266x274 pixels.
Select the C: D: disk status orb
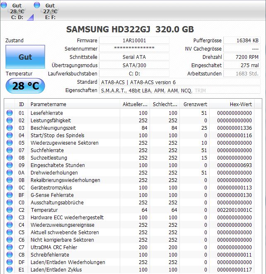pos(4,5)
